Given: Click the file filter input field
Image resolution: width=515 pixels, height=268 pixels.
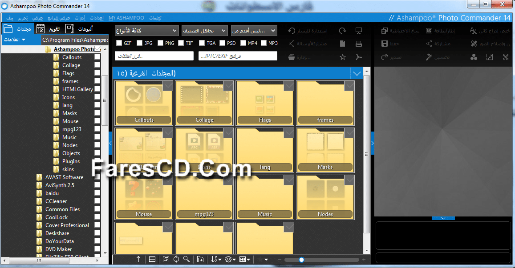Looking at the screenshot, I should (x=154, y=56).
